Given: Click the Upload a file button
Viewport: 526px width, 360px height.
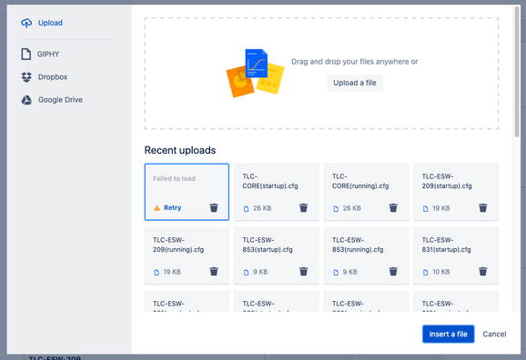Looking at the screenshot, I should tap(355, 83).
